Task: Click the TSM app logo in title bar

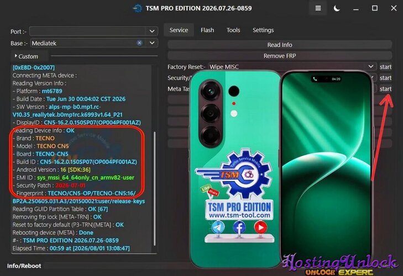Action: (138, 8)
